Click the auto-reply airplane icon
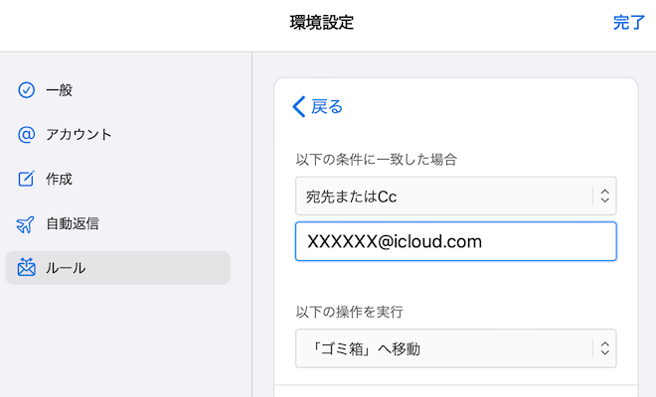This screenshot has height=397, width=656. point(27,224)
